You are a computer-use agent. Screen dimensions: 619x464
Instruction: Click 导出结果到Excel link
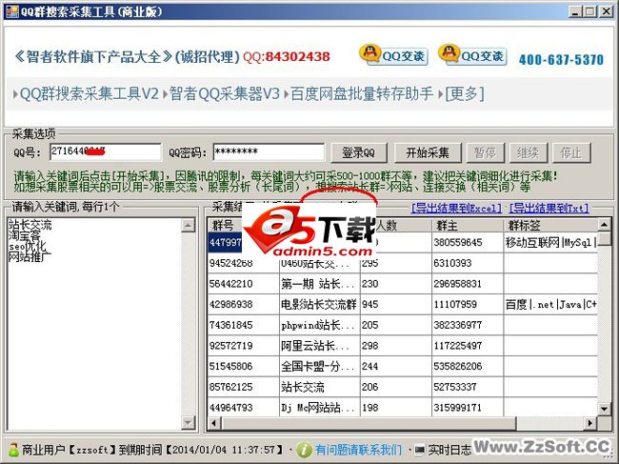click(x=456, y=208)
